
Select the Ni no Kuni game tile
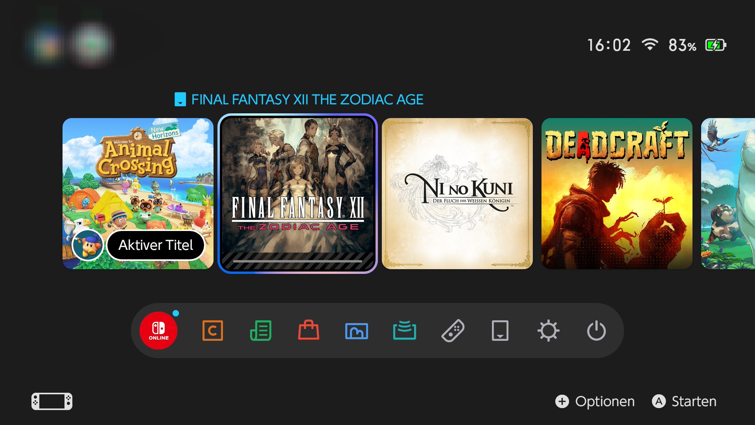click(x=457, y=194)
